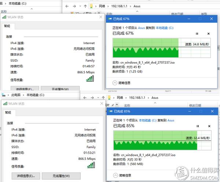Viewport: 220px width, 182px height.
Task: Open recent locations dropdown in lower Explorer
Action: click(x=98, y=98)
